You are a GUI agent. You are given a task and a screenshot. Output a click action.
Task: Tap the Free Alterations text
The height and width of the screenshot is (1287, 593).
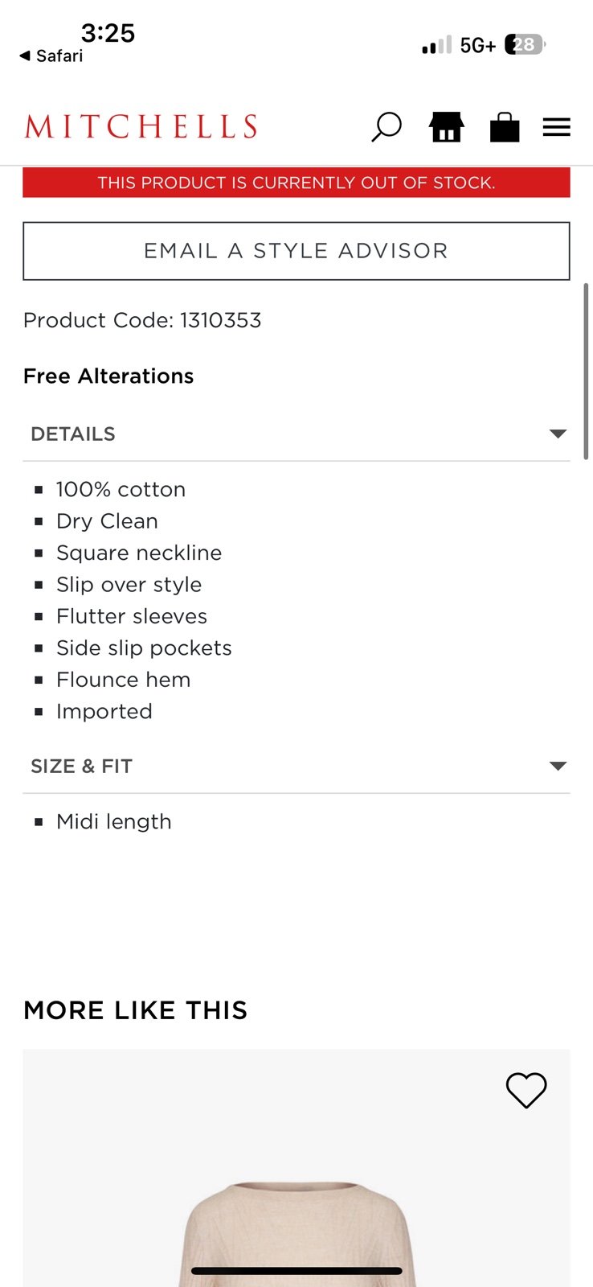[x=108, y=376]
